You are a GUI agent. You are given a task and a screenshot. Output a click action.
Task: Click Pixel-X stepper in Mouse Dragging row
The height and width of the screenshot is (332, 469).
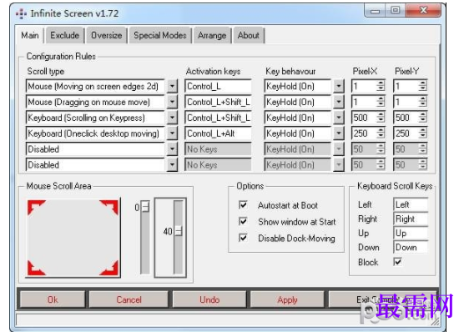[381, 102]
